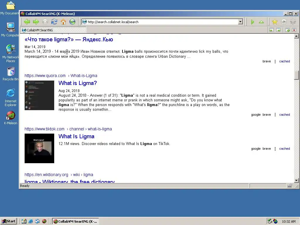Image resolution: width=300 pixels, height=225 pixels.
Task: Select the CollabVM SearXNG tab
Action: (x=53, y=30)
